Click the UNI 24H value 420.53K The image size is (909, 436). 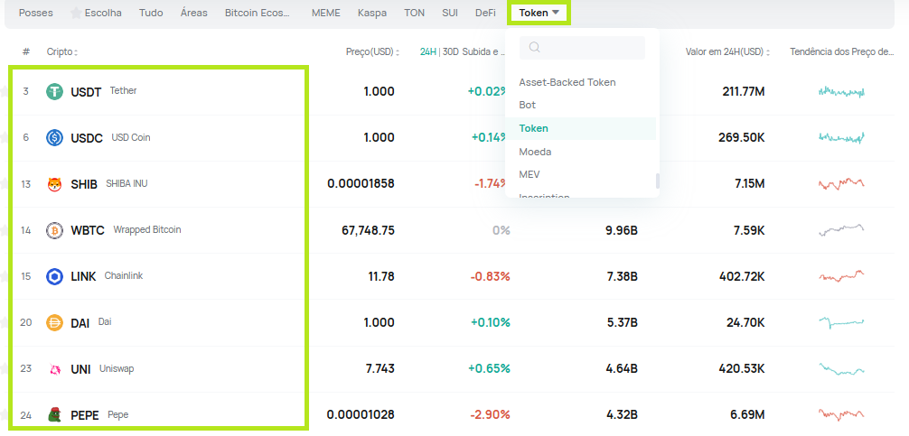(742, 369)
